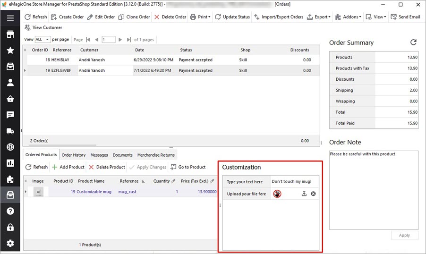The height and width of the screenshot is (254, 426).
Task: Open the store icon in sidebar
Action: tap(10, 34)
